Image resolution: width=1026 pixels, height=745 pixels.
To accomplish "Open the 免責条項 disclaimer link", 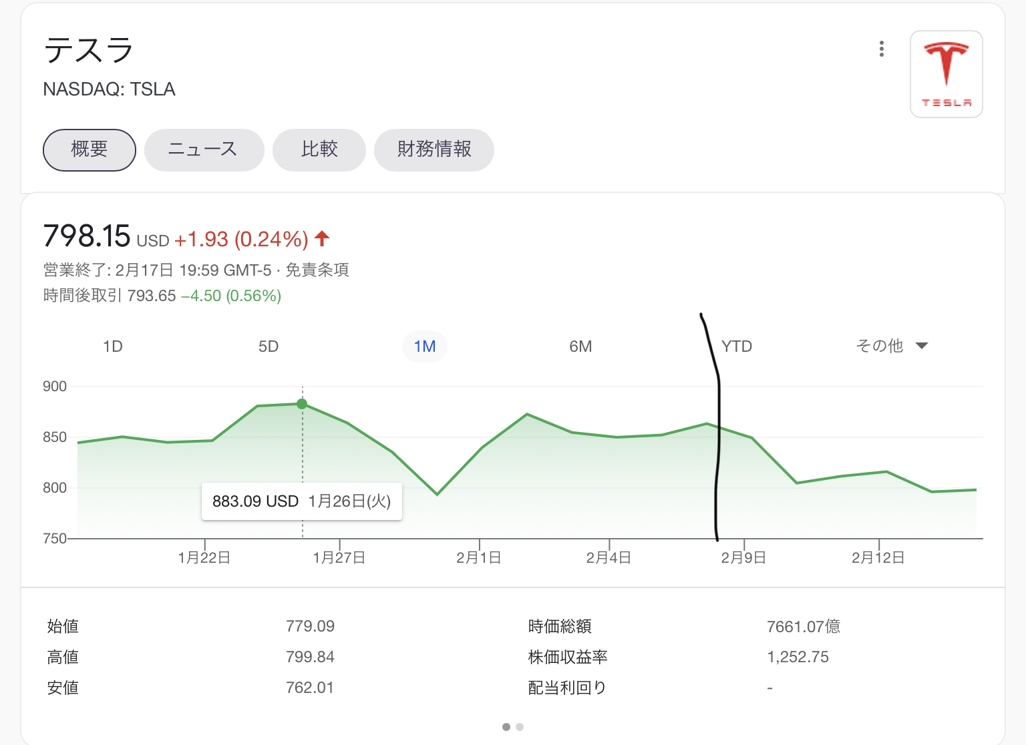I will point(317,270).
